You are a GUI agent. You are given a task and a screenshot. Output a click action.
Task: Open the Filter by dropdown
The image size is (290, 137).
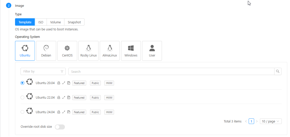point(43,72)
